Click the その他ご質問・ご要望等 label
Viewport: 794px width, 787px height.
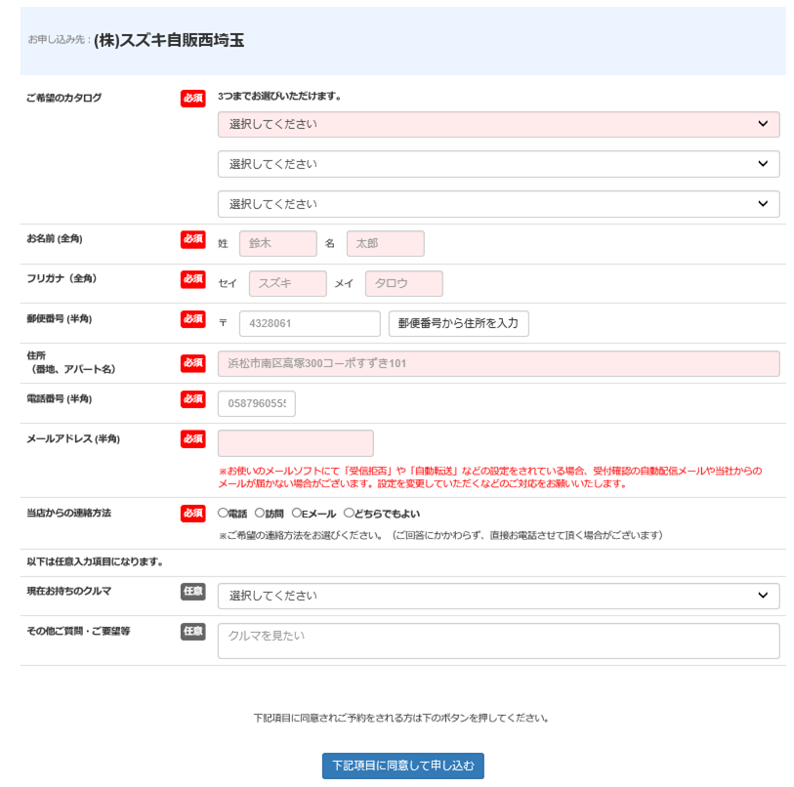(x=78, y=631)
